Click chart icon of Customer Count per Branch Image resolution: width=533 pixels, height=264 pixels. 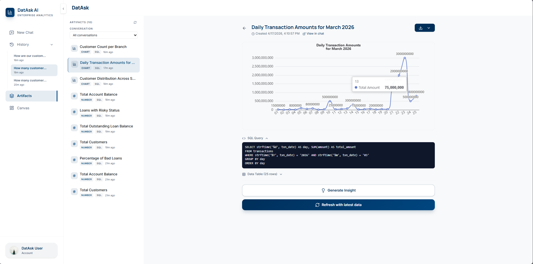coord(74,49)
